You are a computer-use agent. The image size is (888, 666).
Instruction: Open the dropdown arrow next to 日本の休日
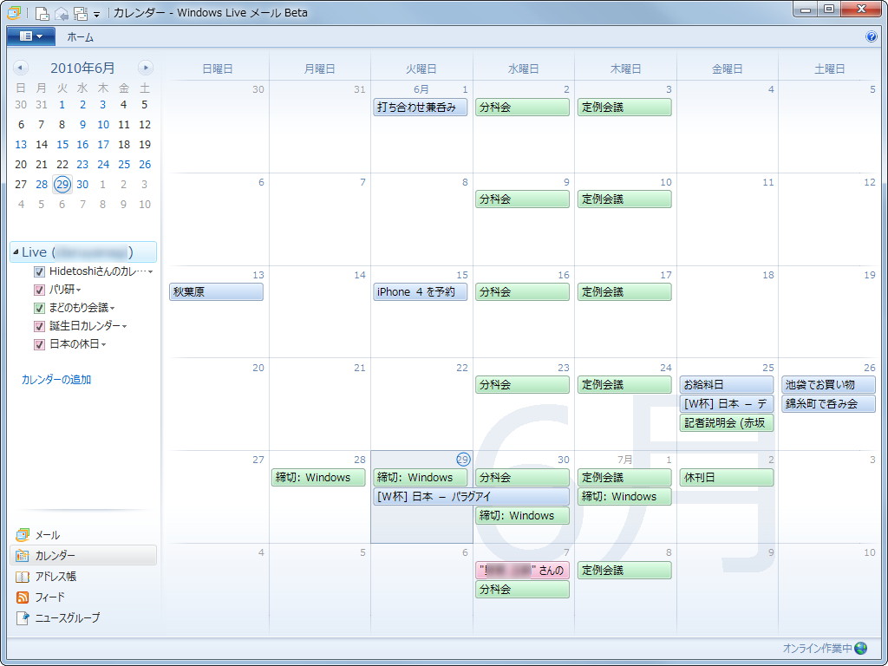(104, 345)
